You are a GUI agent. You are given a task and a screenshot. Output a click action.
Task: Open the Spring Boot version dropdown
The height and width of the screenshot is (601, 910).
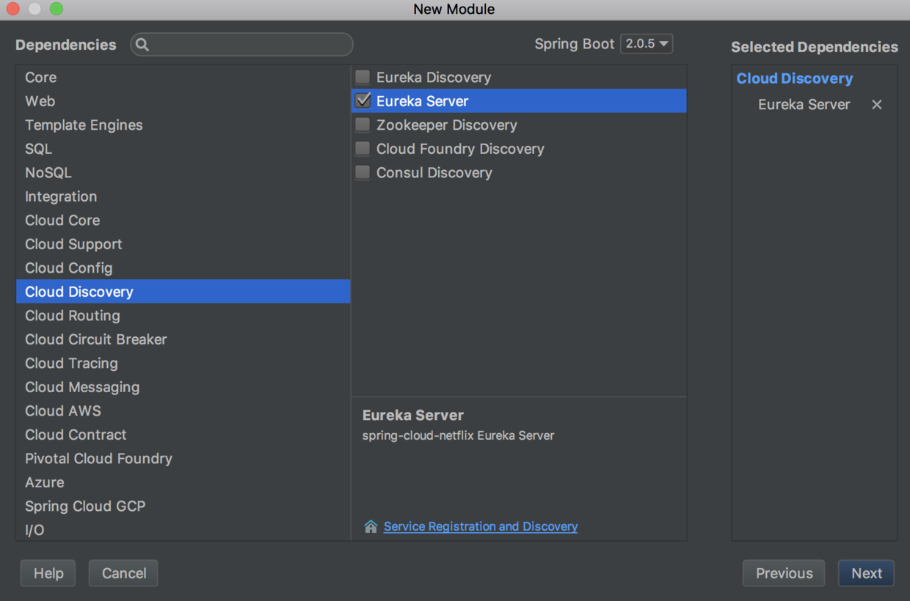click(647, 44)
